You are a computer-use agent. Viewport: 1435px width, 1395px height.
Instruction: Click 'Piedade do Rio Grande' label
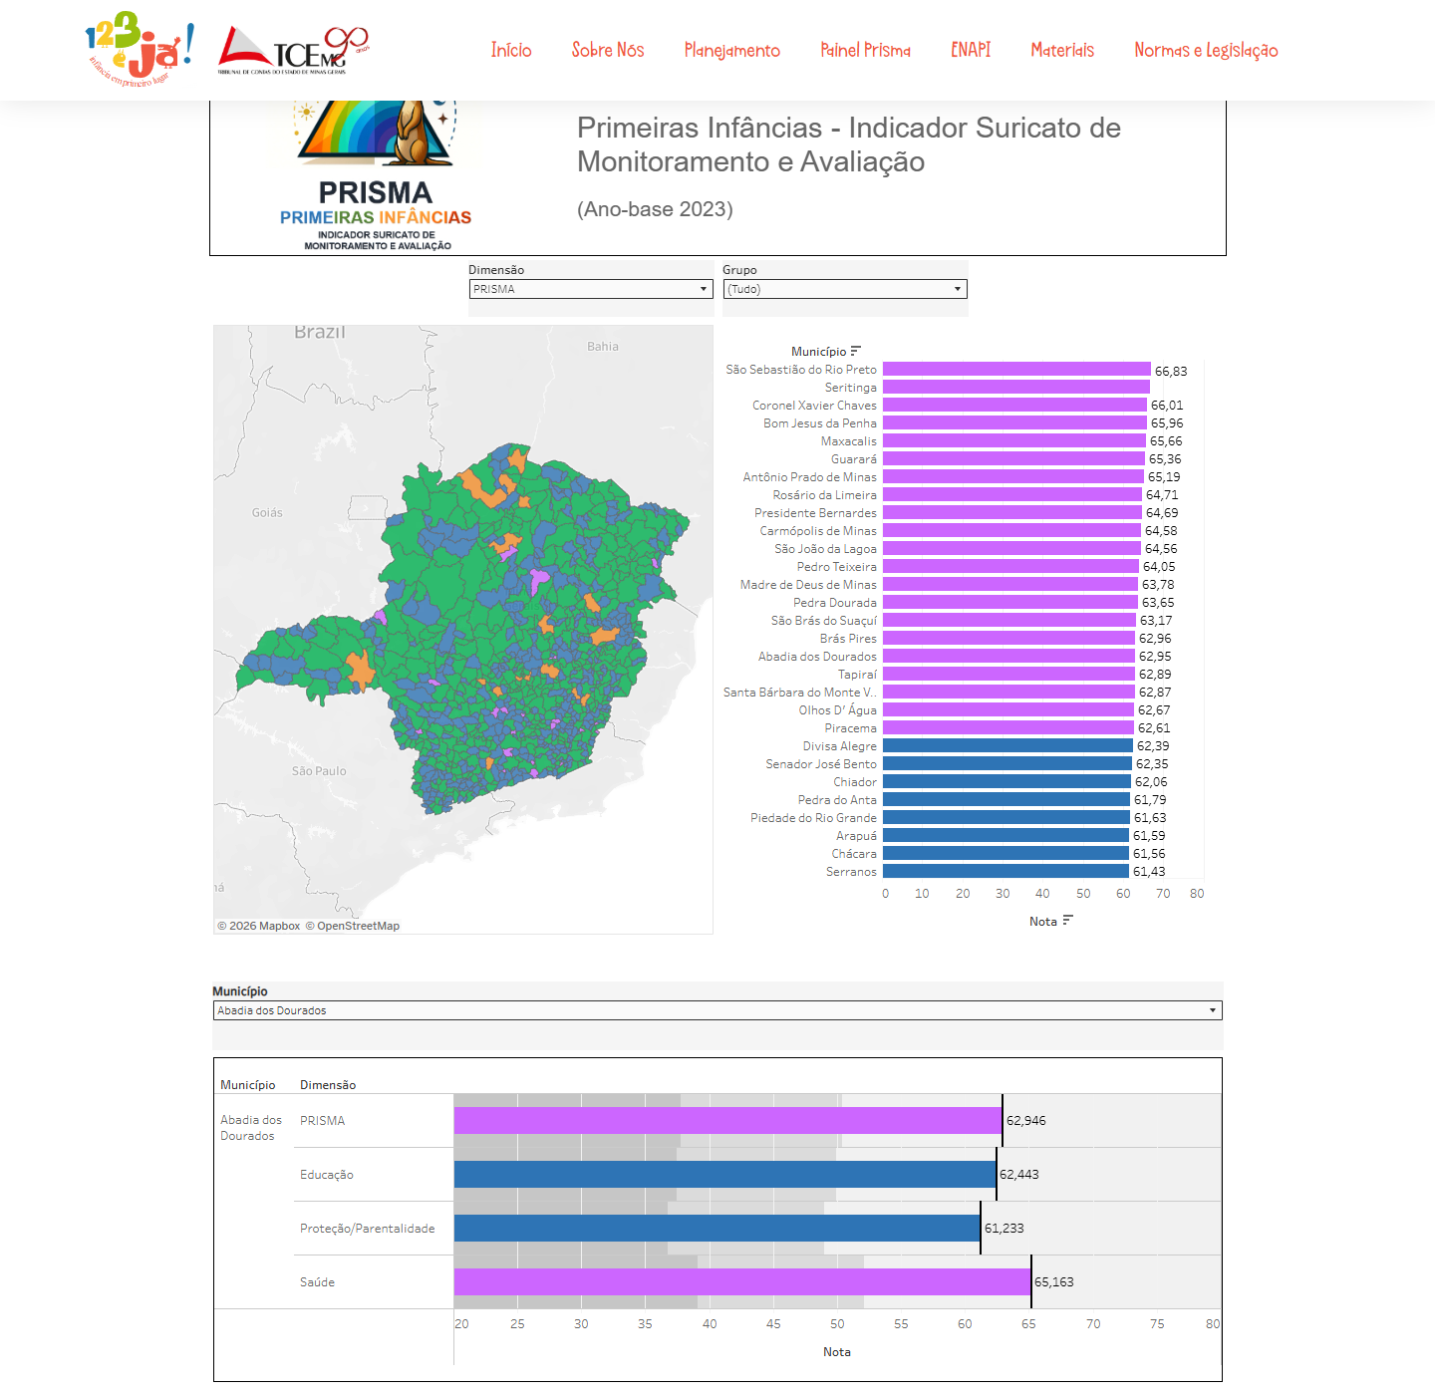click(814, 818)
